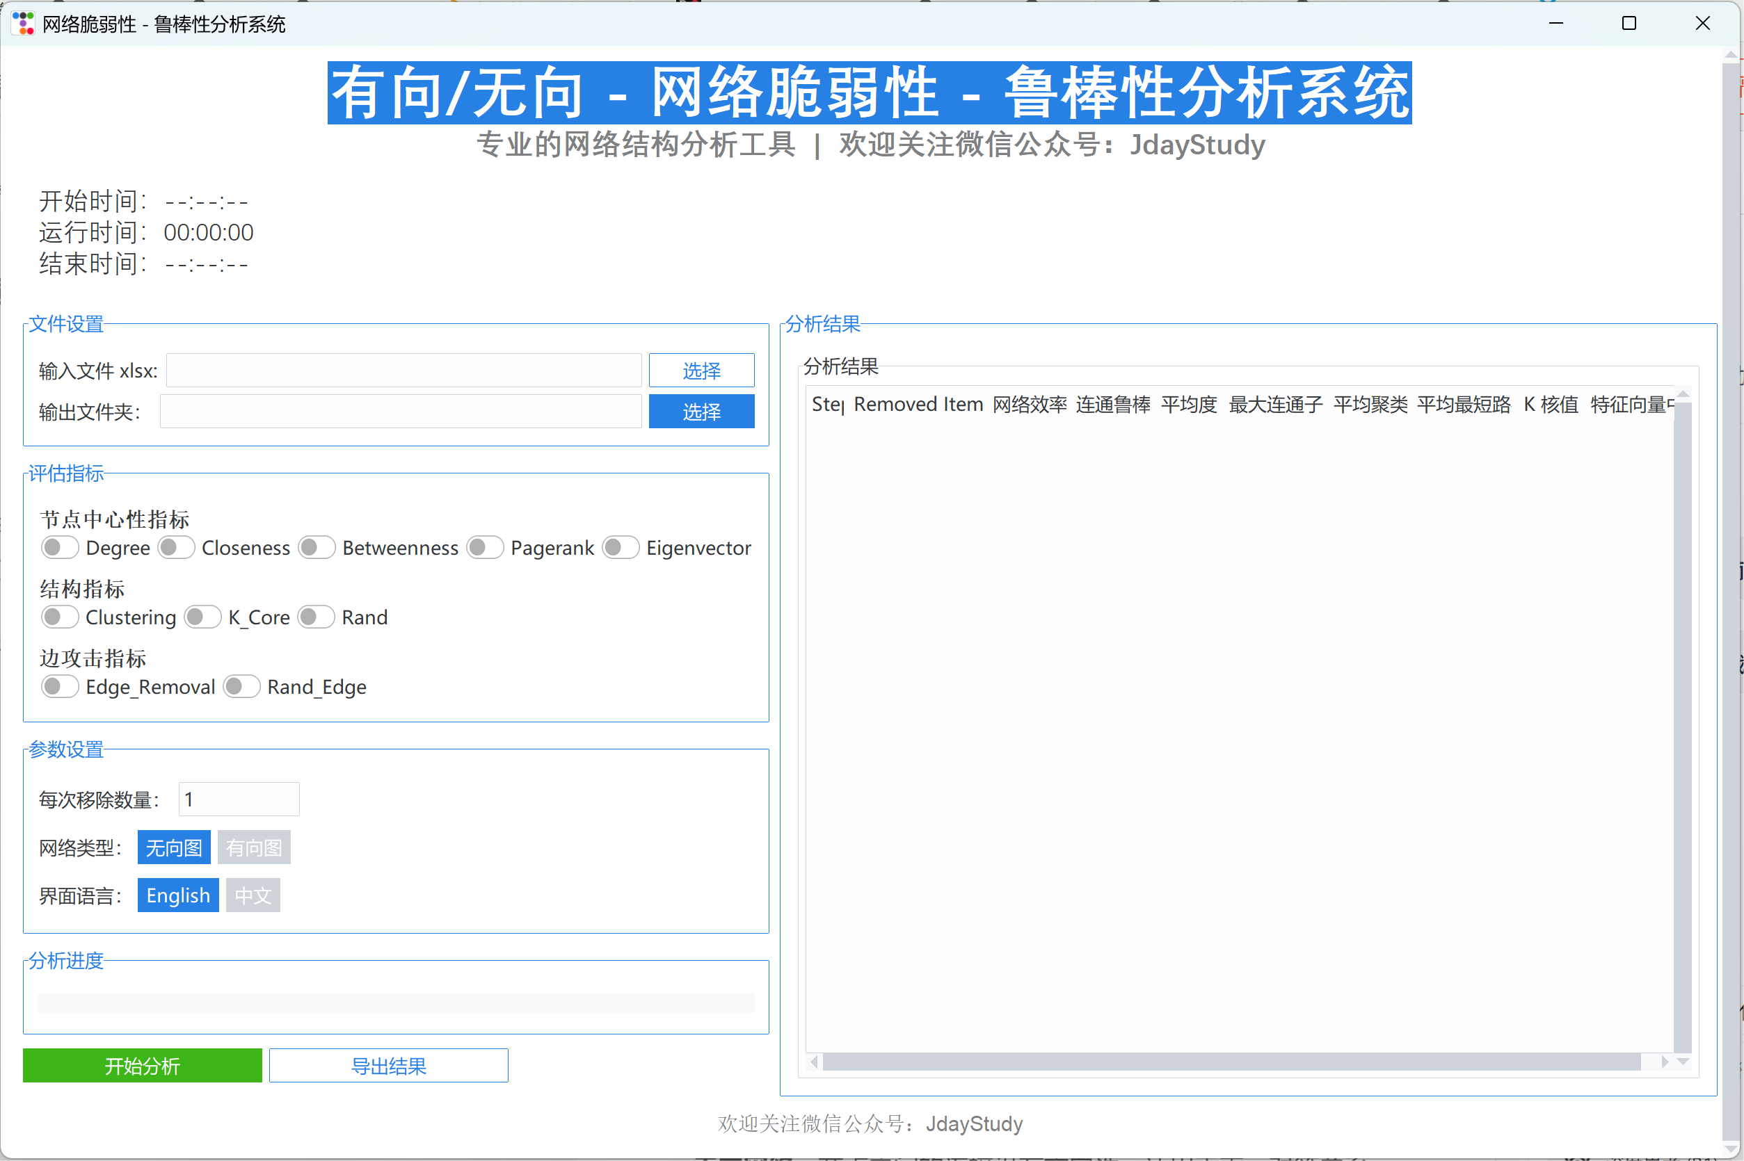Click the 每次移除数量 number field
1744x1161 pixels.
click(239, 799)
